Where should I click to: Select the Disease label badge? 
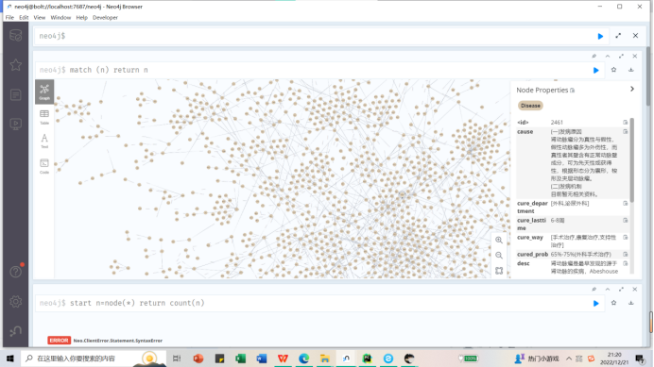pyautogui.click(x=530, y=106)
